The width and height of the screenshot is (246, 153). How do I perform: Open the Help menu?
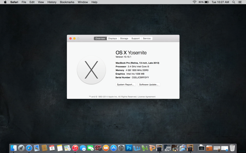tap(94, 2)
